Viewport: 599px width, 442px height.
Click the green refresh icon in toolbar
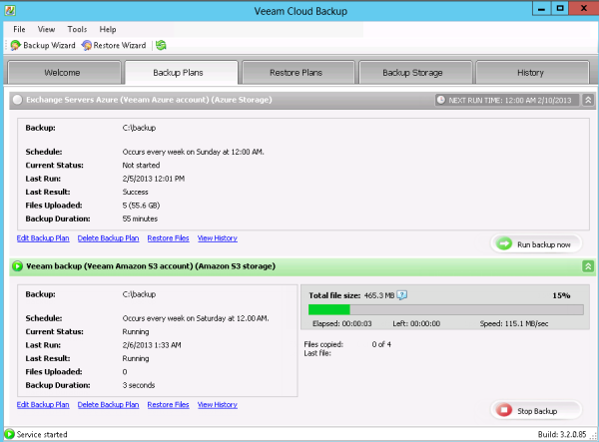point(161,45)
